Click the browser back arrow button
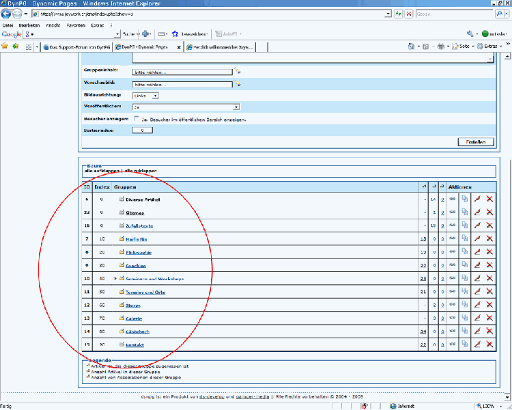The width and height of the screenshot is (512, 410). click(7, 13)
